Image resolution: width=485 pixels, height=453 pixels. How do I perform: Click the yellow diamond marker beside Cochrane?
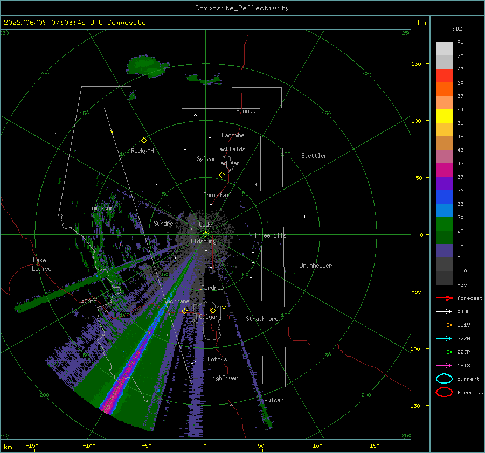tap(185, 311)
